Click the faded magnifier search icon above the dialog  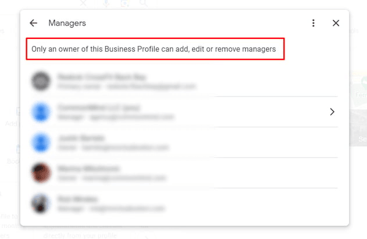point(143,3)
